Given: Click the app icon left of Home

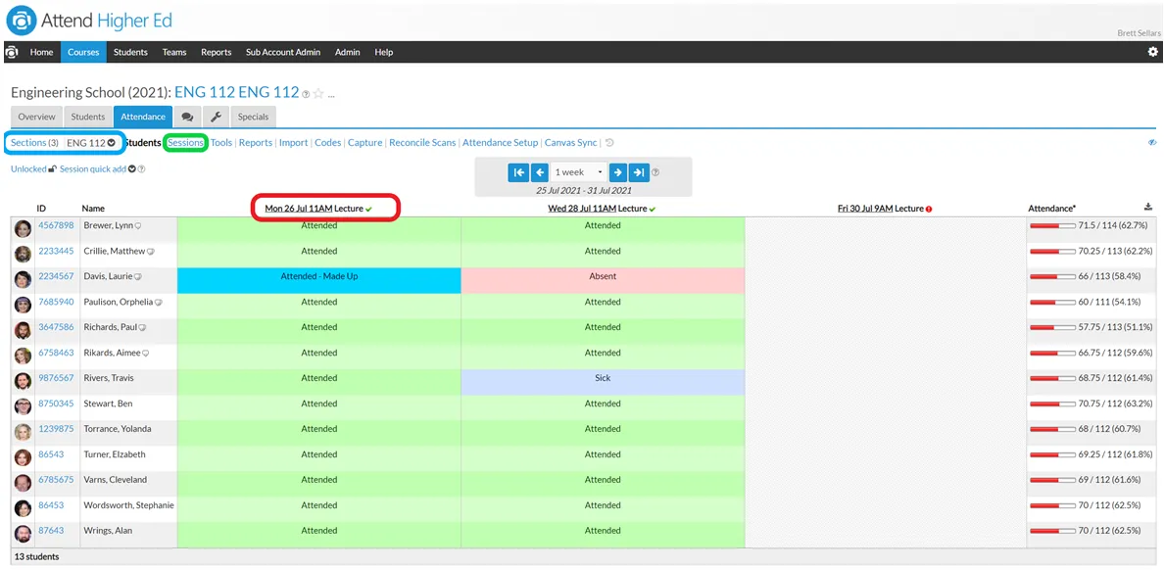Looking at the screenshot, I should pos(11,52).
